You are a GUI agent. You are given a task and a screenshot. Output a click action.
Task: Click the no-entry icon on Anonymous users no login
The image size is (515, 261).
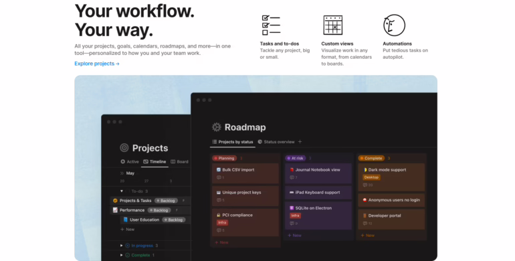click(365, 200)
